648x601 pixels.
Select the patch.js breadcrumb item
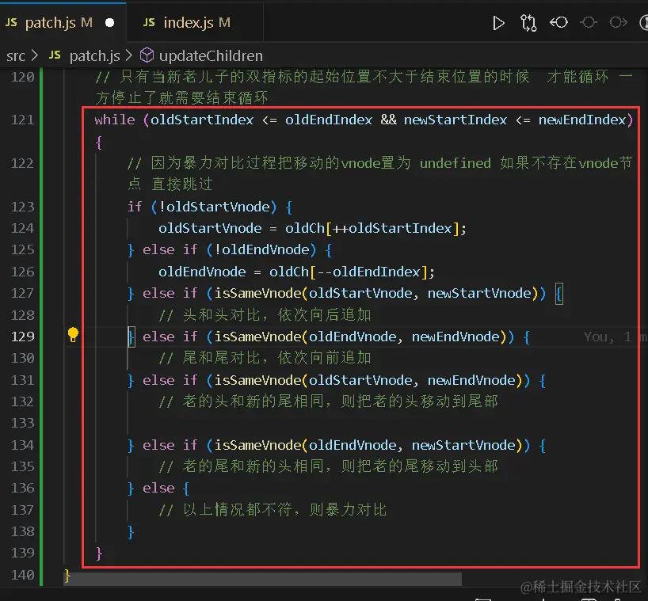[94, 55]
